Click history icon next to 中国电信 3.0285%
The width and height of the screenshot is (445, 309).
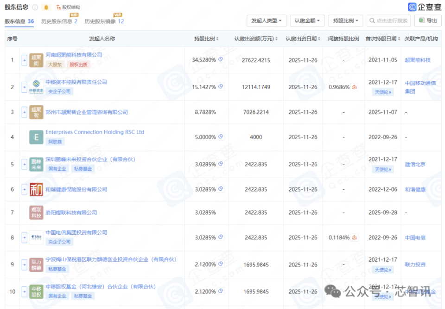221,237
